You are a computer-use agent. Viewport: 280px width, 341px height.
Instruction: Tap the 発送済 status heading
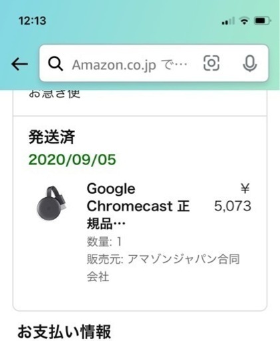pos(52,137)
